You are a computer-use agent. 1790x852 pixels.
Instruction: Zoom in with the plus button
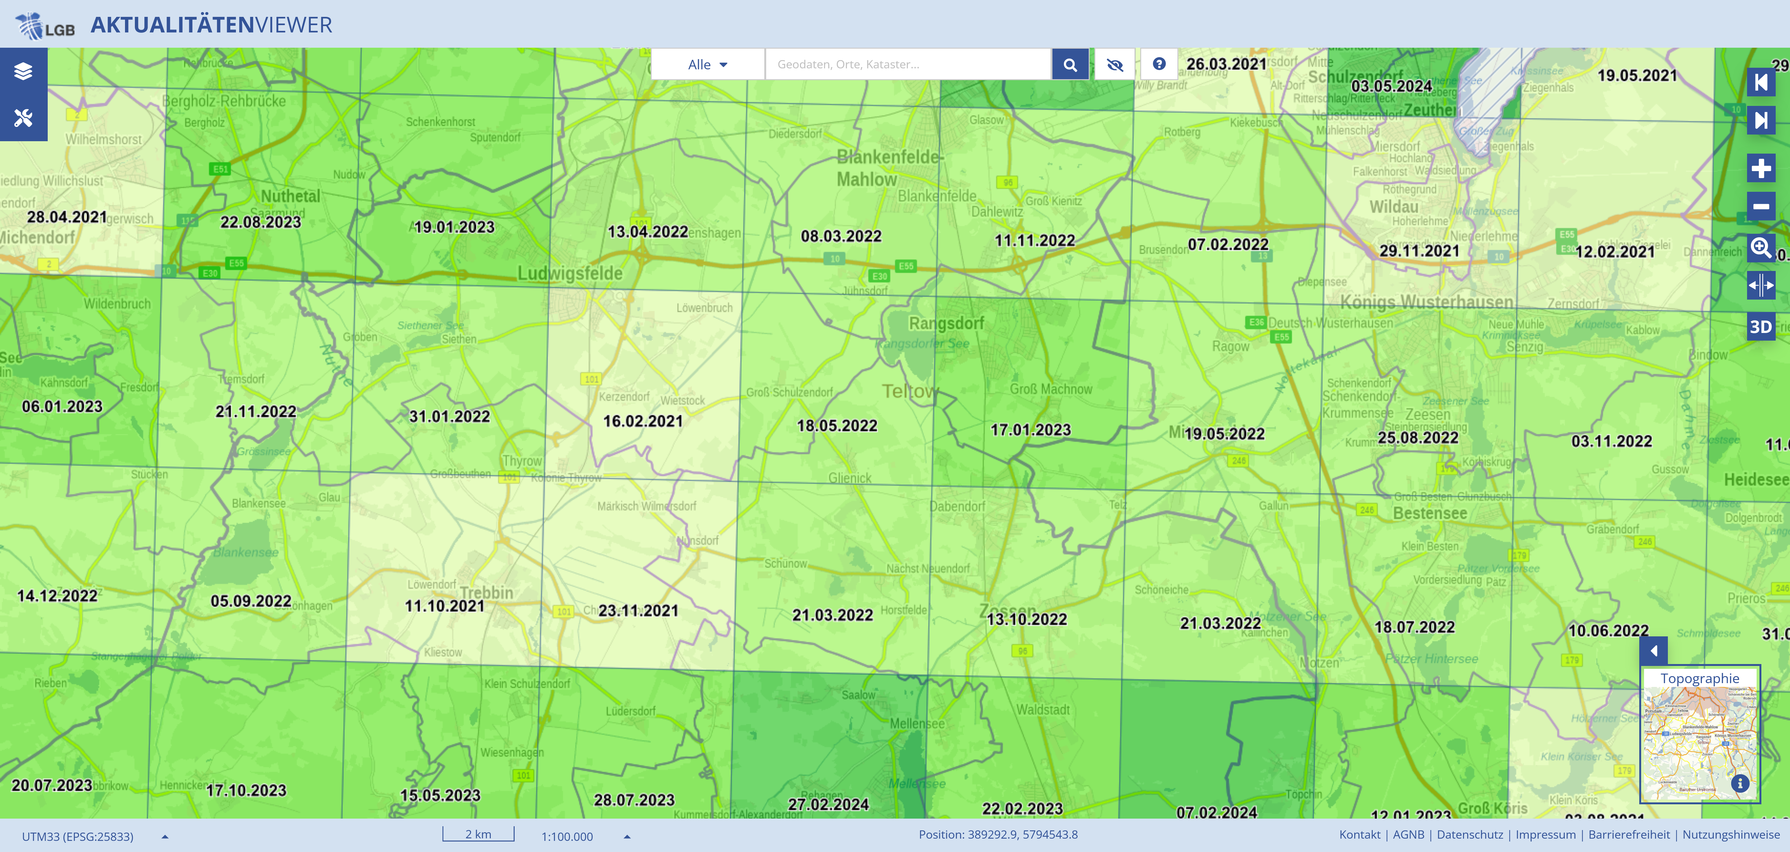click(x=1761, y=168)
